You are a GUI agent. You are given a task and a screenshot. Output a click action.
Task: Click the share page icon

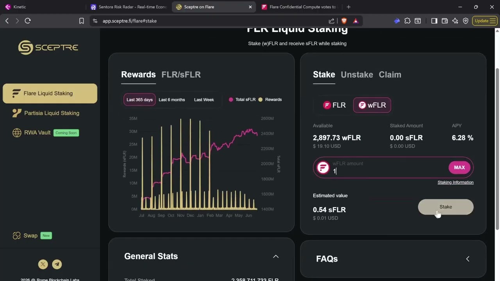coord(332,21)
